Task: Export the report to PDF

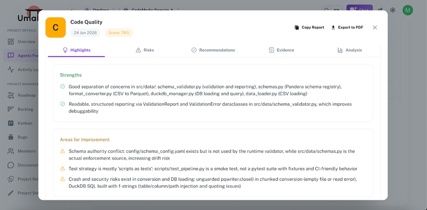Action: click(347, 27)
